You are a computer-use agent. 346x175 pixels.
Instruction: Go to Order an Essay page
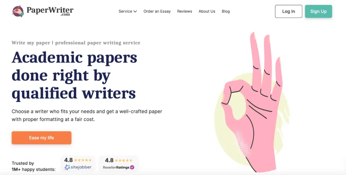click(157, 11)
